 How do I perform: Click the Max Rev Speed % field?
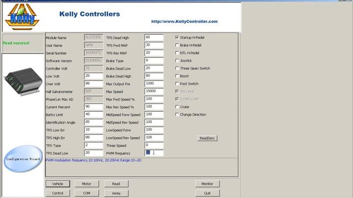(x=154, y=107)
